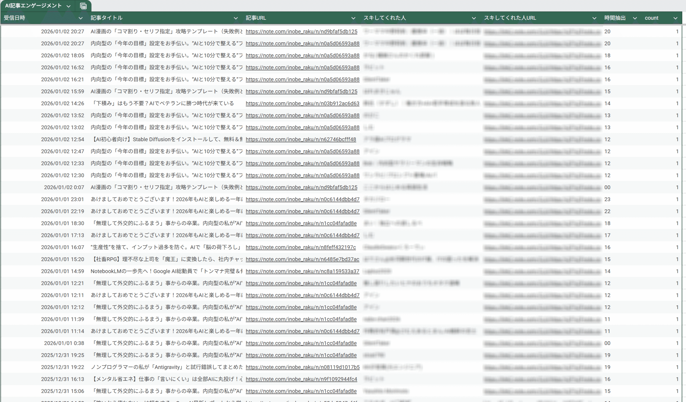Image resolution: width=686 pixels, height=402 pixels.
Task: Open the n03b912ac6d63 note article link
Action: (x=303, y=103)
